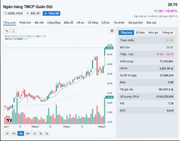Click the 71.1M volume label on axis

coord(110,97)
